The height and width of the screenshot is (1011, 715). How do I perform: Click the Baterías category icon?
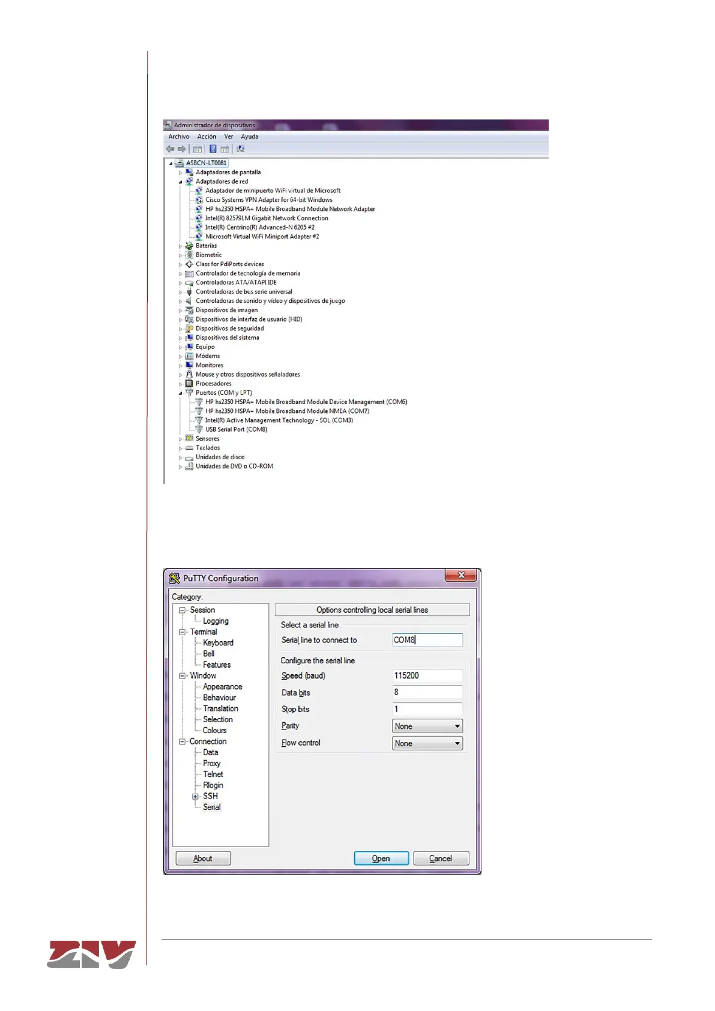tap(189, 246)
